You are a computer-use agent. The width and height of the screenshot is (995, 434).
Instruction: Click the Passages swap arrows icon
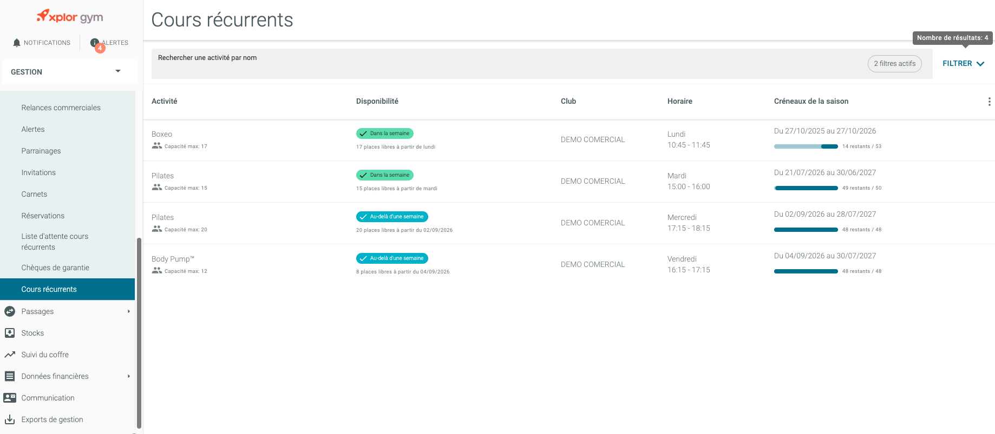pos(10,311)
